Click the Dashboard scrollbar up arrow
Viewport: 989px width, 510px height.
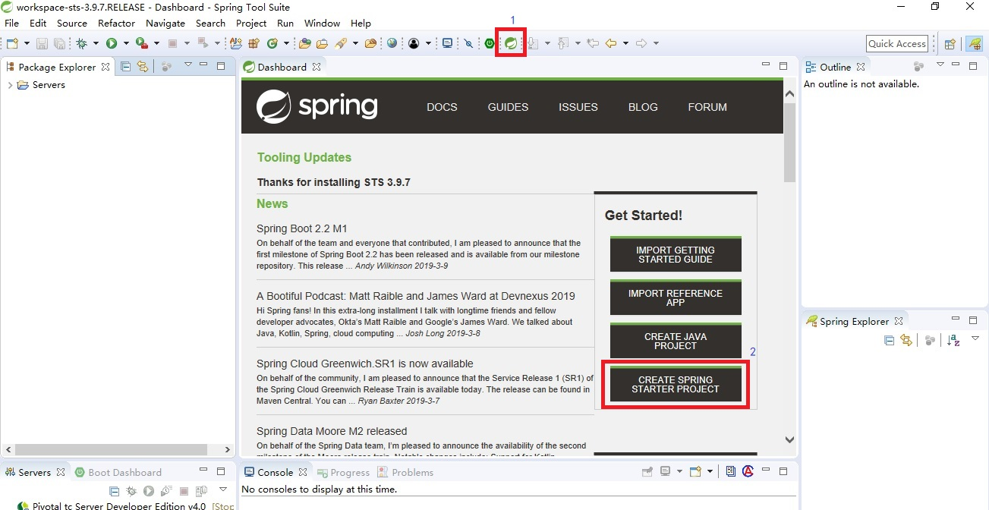pyautogui.click(x=789, y=93)
